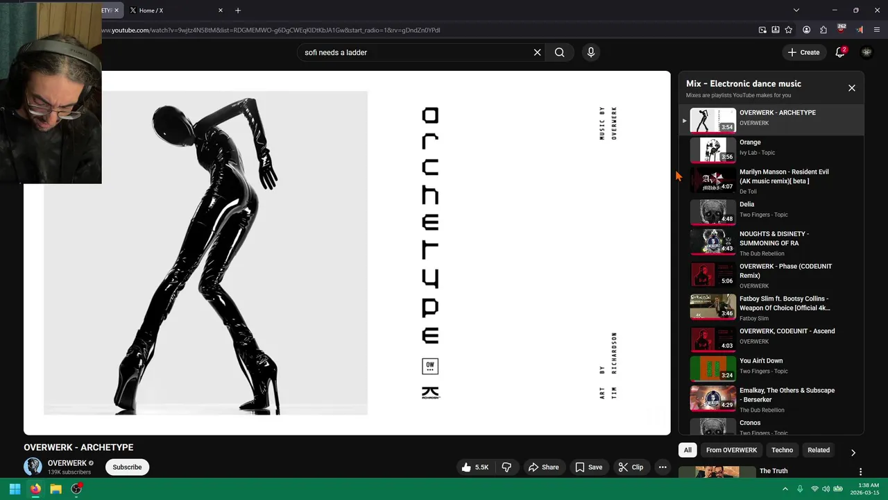Click the install/download page icon in address bar
Viewport: 888px width, 500px height.
pyautogui.click(x=776, y=30)
